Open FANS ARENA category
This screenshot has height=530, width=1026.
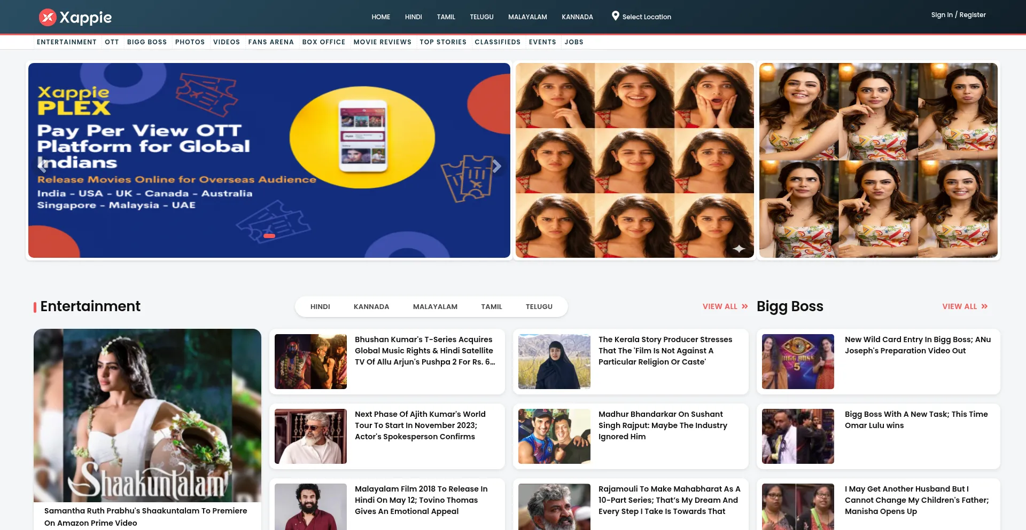(x=271, y=42)
